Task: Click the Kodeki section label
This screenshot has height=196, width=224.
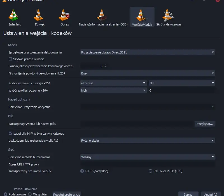Action: coord(13,45)
